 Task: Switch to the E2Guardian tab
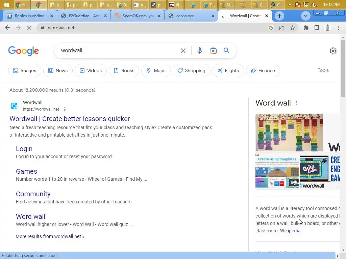click(x=84, y=16)
